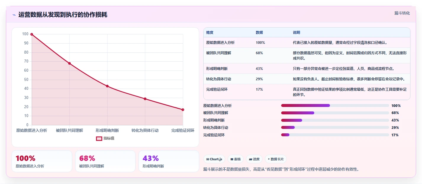The height and width of the screenshot is (184, 422).
Task: Click the lightning icon beside the card title
Action: tap(14, 15)
